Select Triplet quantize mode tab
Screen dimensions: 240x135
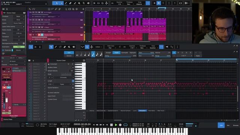(x=116, y=52)
